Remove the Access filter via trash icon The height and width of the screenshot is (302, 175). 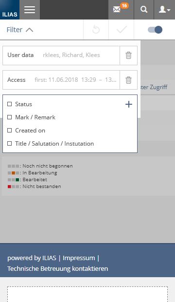[x=128, y=80]
